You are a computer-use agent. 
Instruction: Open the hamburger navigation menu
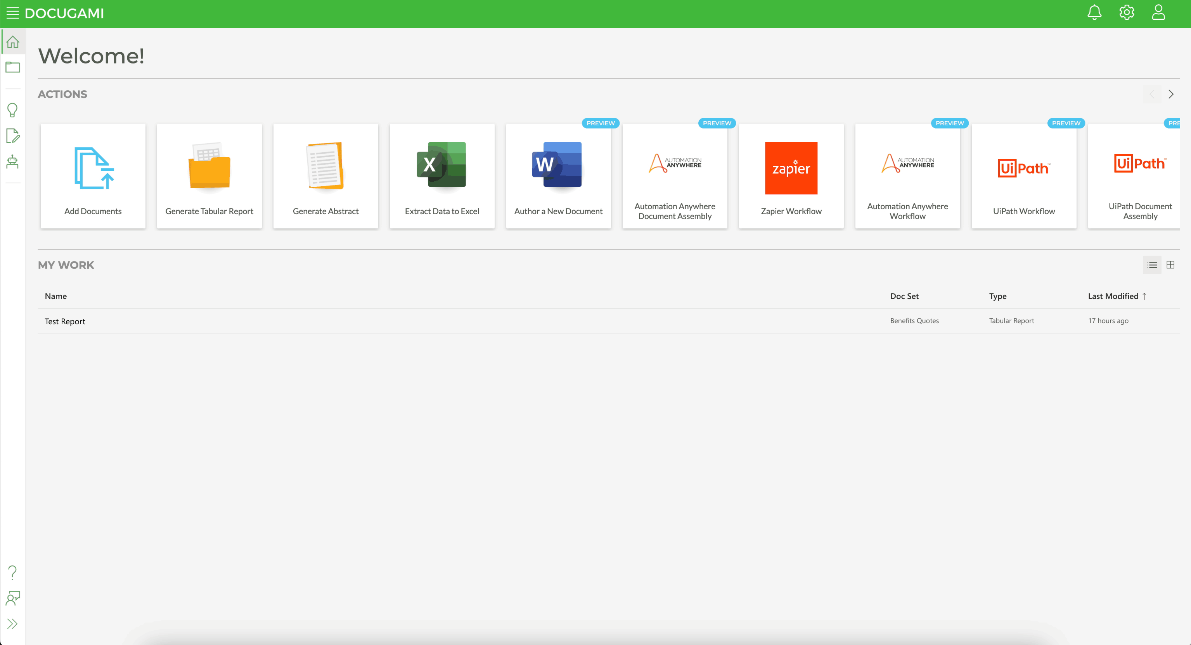pos(12,13)
